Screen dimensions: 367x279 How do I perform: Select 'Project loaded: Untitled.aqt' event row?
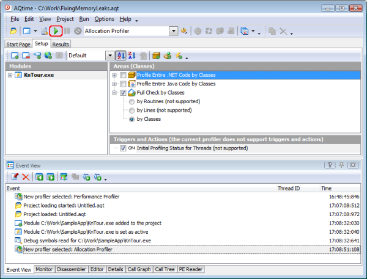(x=183, y=214)
